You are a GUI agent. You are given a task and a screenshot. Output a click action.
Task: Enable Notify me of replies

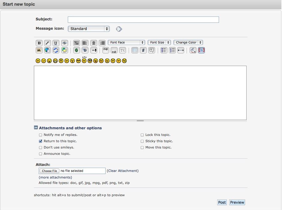click(x=40, y=135)
